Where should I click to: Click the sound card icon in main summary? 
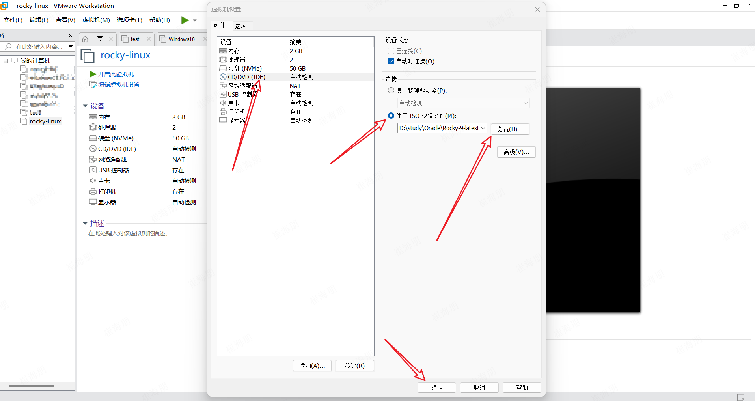coord(93,181)
